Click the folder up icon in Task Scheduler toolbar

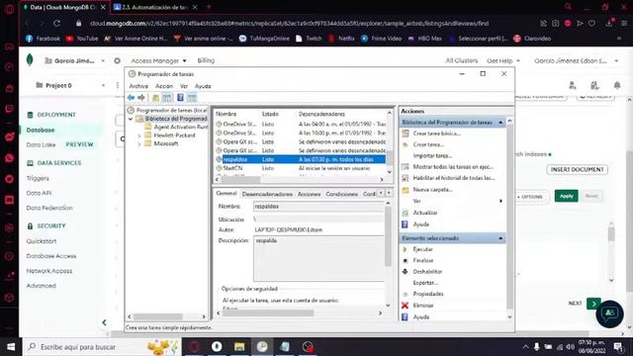(x=155, y=98)
